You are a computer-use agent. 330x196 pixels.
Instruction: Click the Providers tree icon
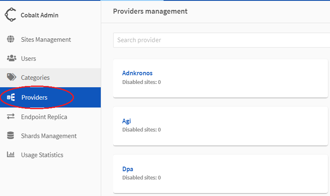pyautogui.click(x=11, y=98)
